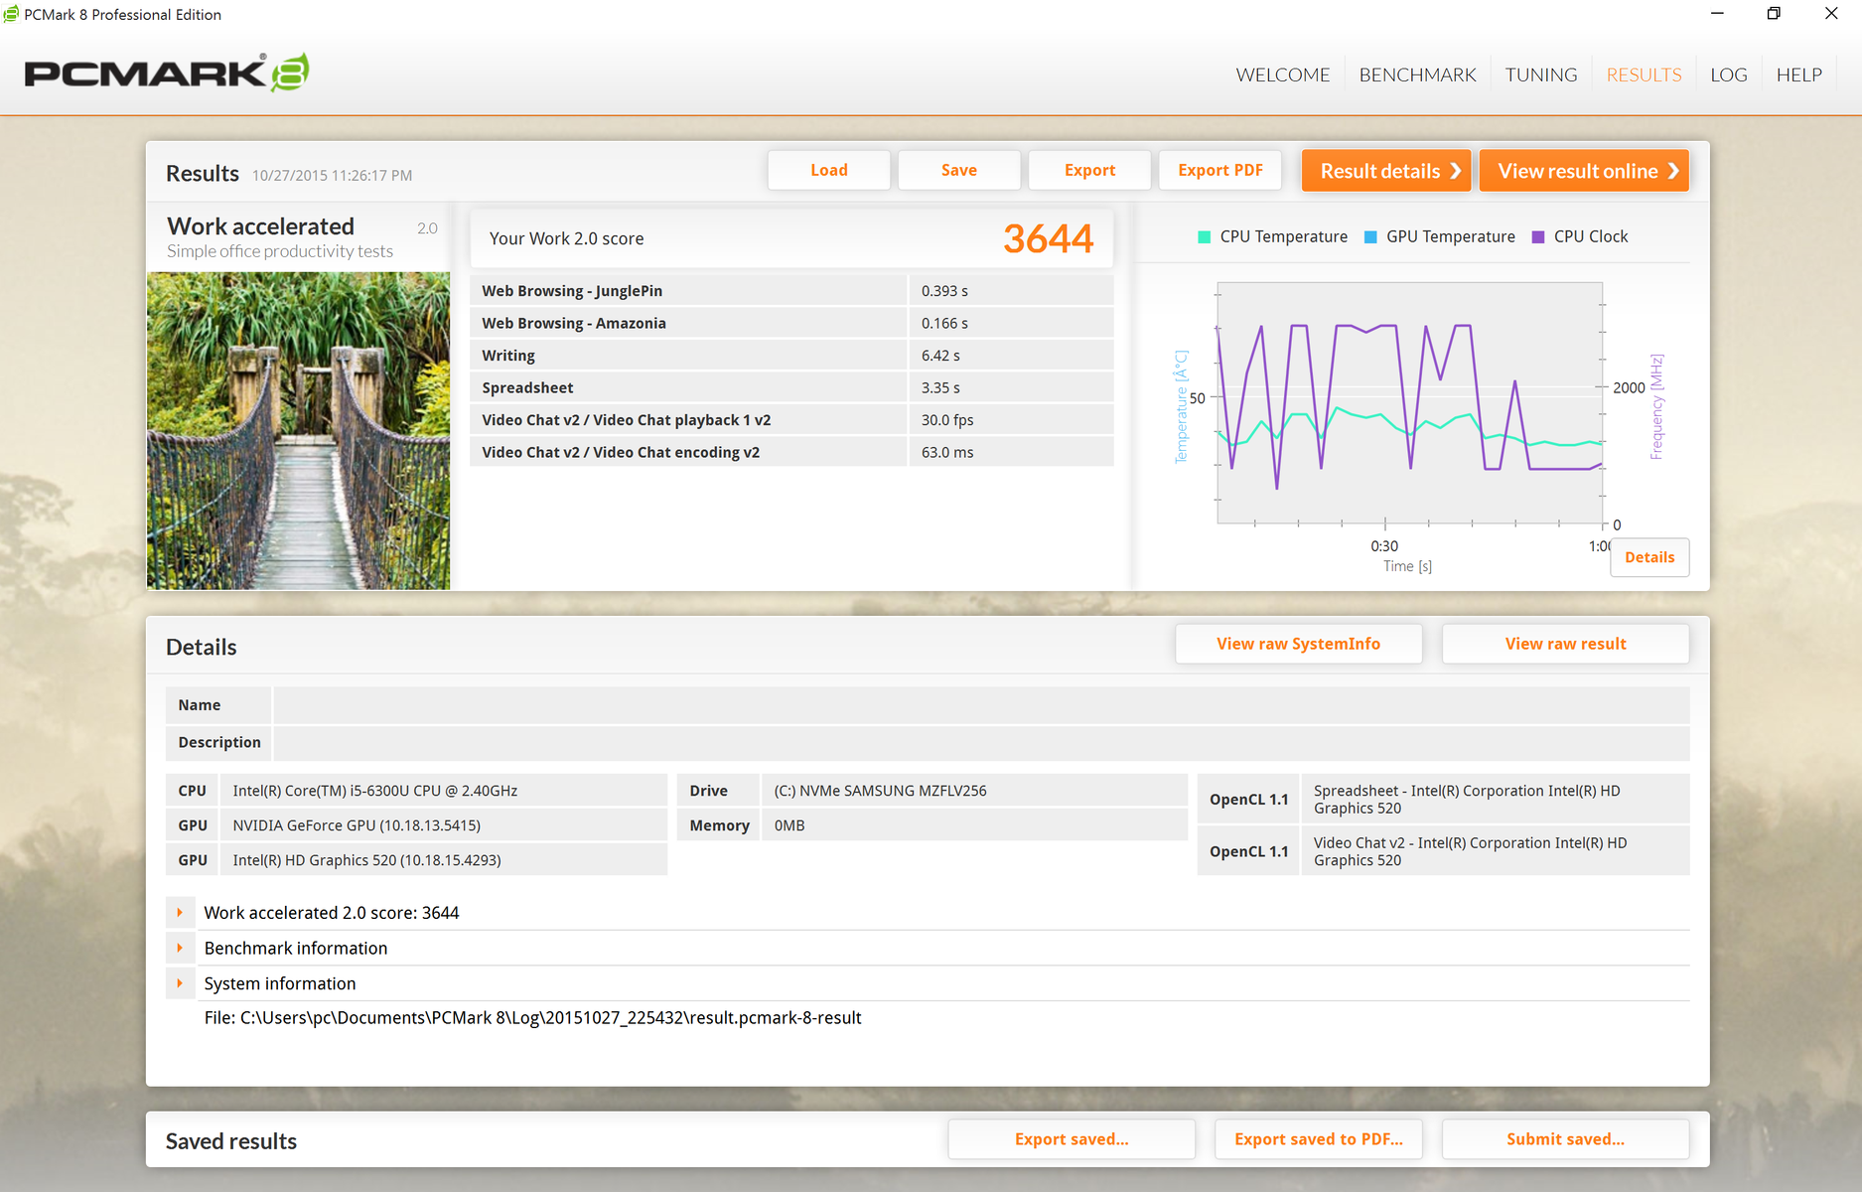The width and height of the screenshot is (1862, 1192).
Task: Click CPU Clock legend purple square
Action: coord(1538,236)
